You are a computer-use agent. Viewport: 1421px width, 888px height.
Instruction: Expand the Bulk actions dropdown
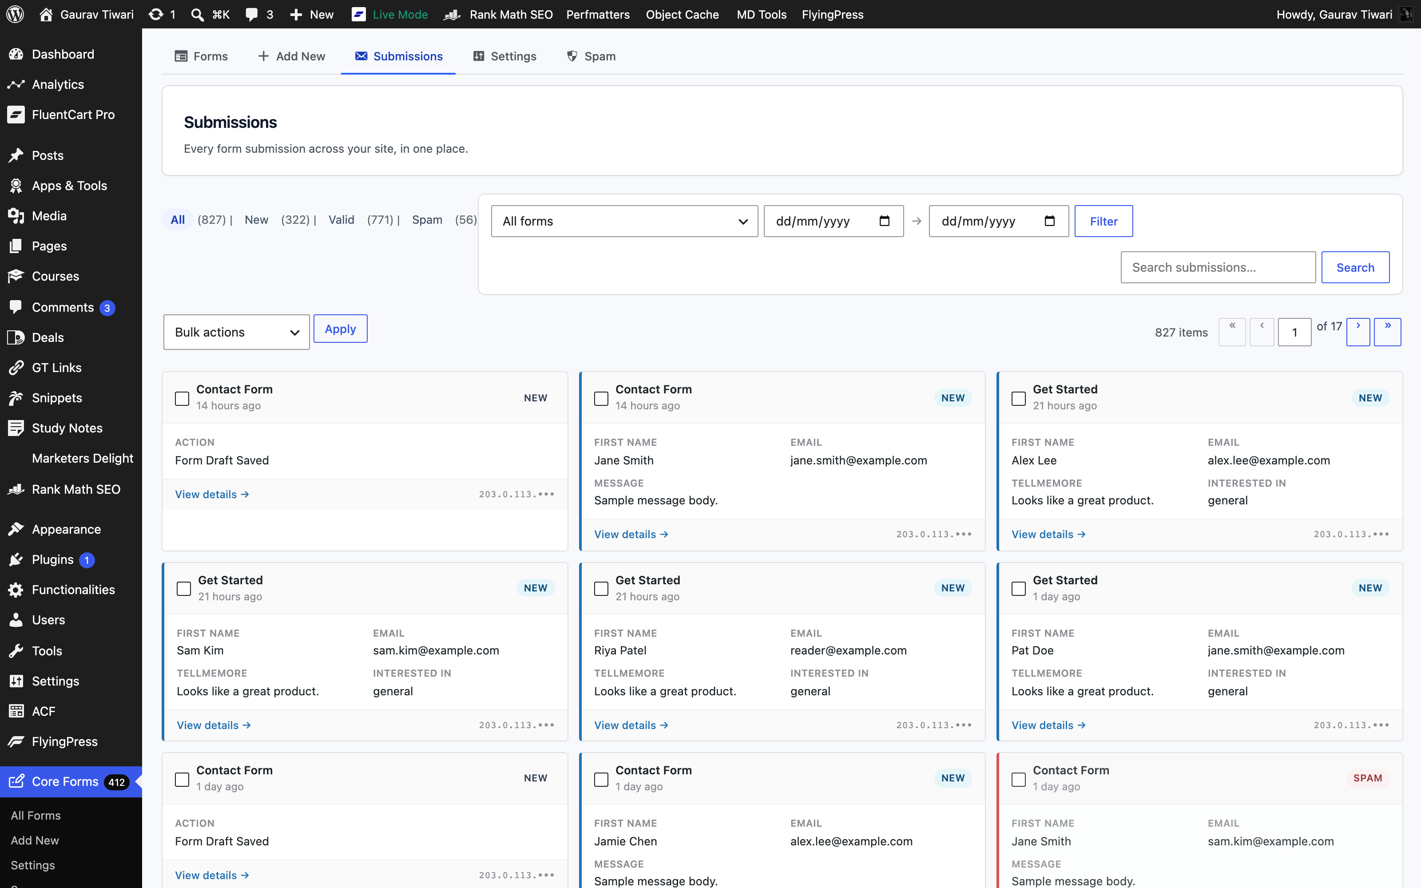tap(236, 333)
